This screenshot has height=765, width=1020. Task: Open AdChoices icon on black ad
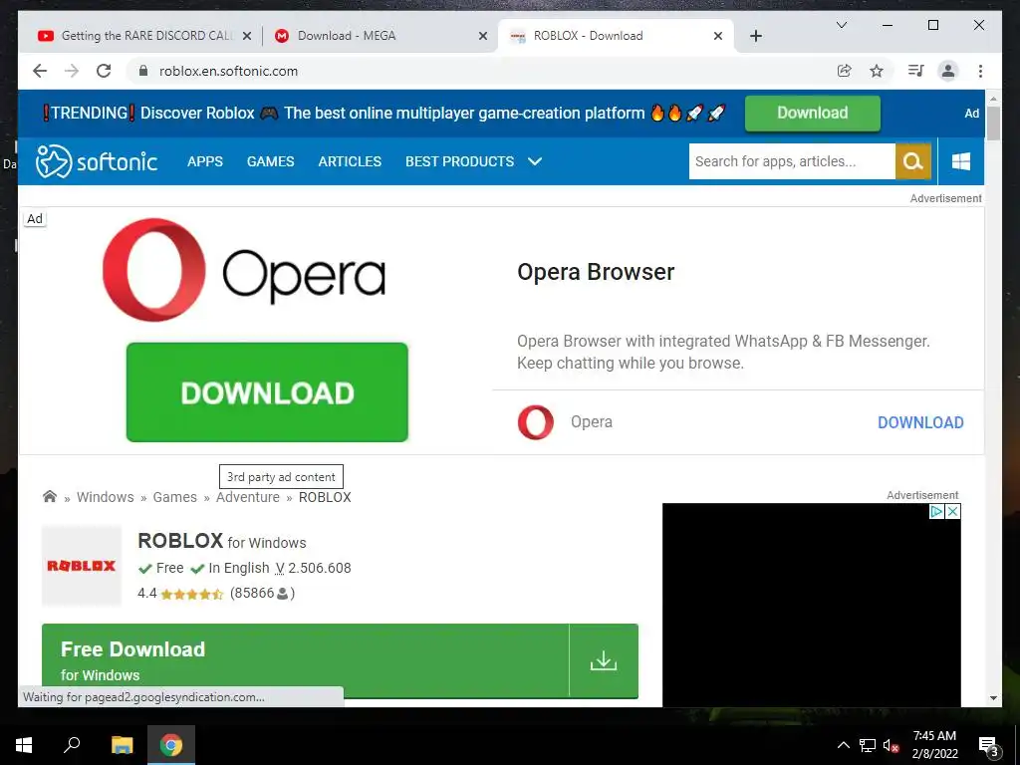tap(936, 511)
